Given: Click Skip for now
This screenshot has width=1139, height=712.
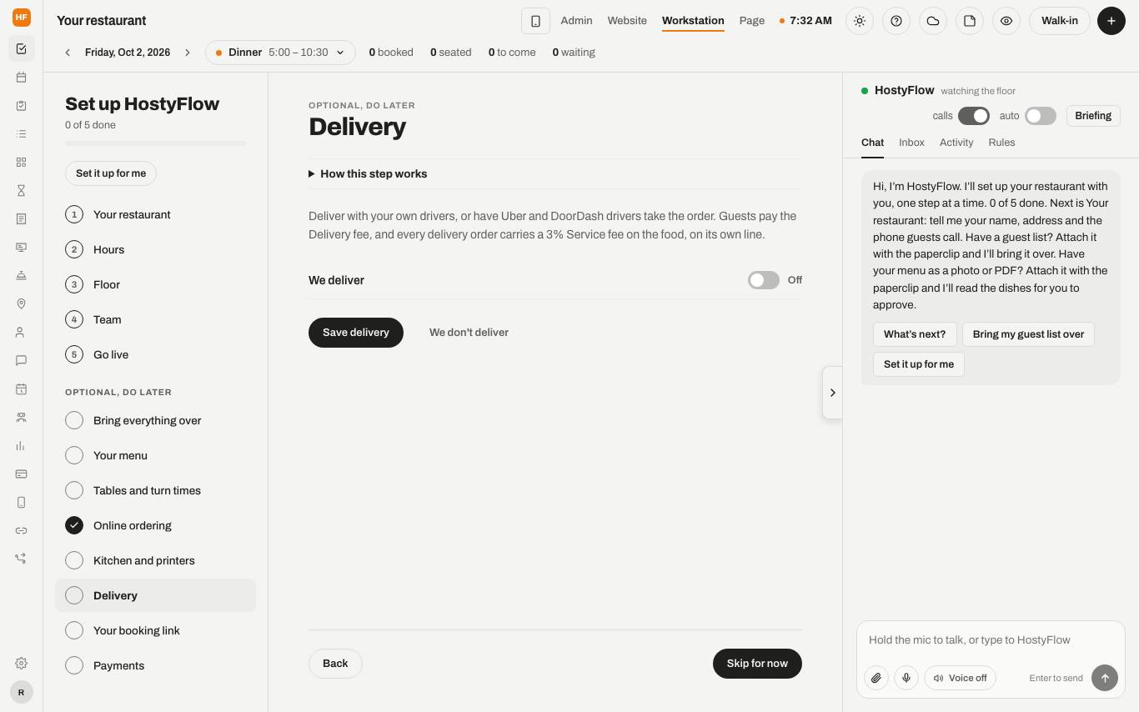Looking at the screenshot, I should click(x=757, y=664).
